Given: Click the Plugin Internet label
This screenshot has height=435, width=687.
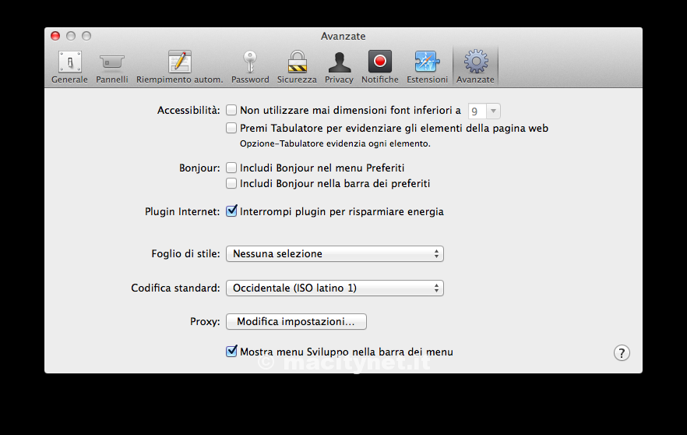Looking at the screenshot, I should tap(182, 211).
